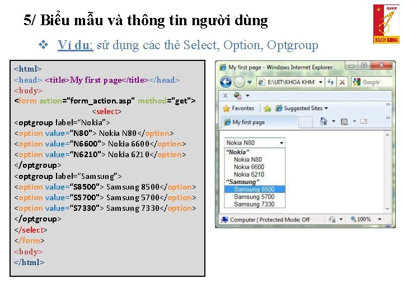
Task: Expand the address bar dropdown arrow
Action: (321, 82)
